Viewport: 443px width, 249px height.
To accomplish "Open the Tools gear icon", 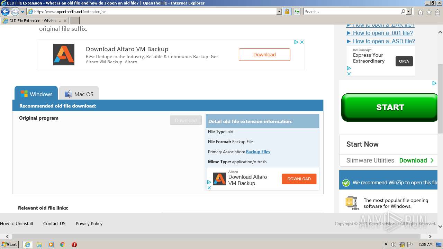I will point(437,12).
